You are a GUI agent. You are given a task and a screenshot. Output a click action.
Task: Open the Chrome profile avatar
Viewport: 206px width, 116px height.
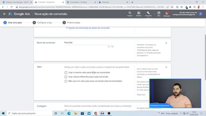point(199,7)
